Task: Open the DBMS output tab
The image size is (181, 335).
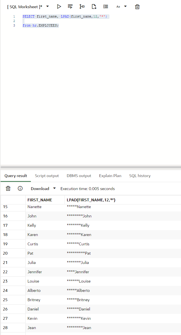Action: click(x=79, y=176)
